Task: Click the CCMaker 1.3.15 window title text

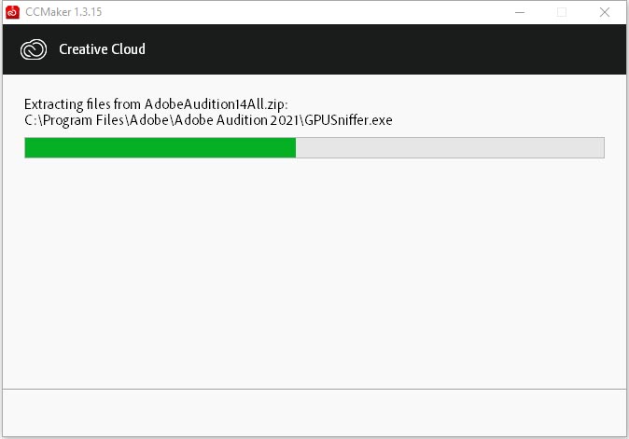Action: [63, 12]
